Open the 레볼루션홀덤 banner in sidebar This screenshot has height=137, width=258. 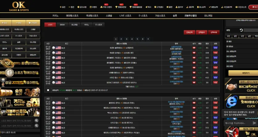tap(20, 112)
